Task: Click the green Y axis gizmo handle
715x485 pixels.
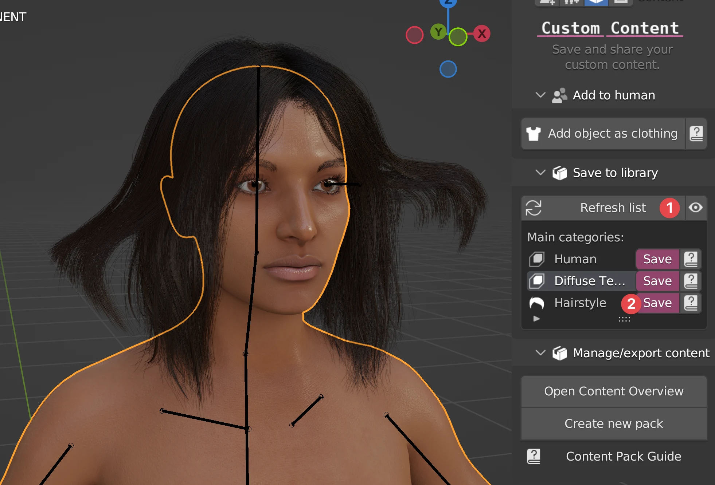Action: [x=438, y=32]
